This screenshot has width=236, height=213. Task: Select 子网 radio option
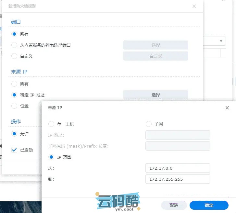149,124
